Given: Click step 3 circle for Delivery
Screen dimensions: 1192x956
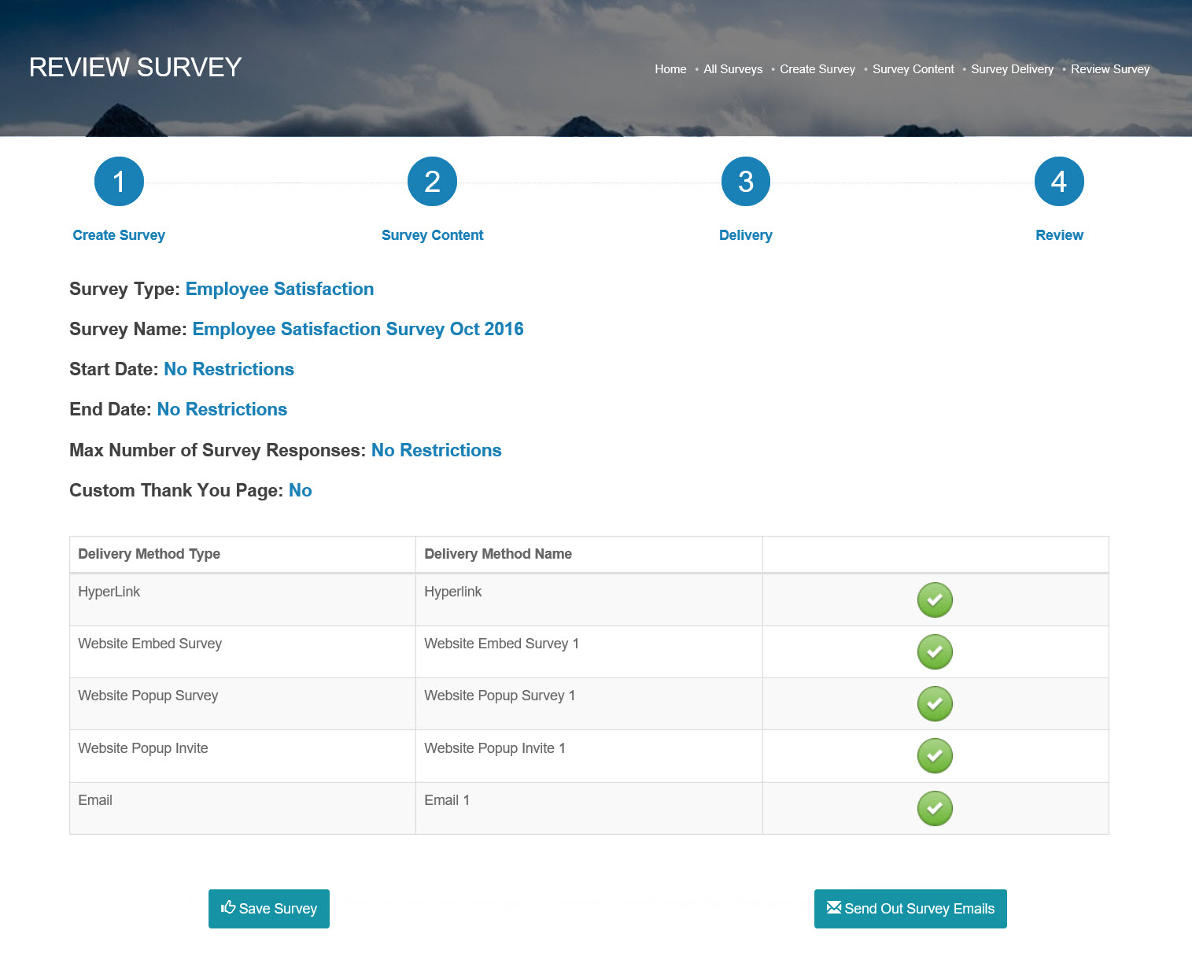Looking at the screenshot, I should pos(745,182).
